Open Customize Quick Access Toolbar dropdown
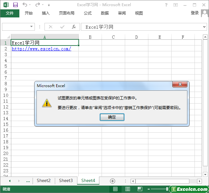This screenshot has height=193, width=209. click(x=49, y=5)
